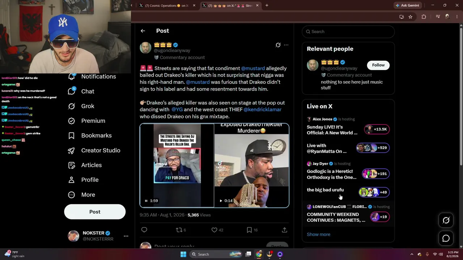Viewport: 463px width, 260px height.
Task: Open the DJ Mustard bail video thumbnail
Action: click(x=177, y=165)
